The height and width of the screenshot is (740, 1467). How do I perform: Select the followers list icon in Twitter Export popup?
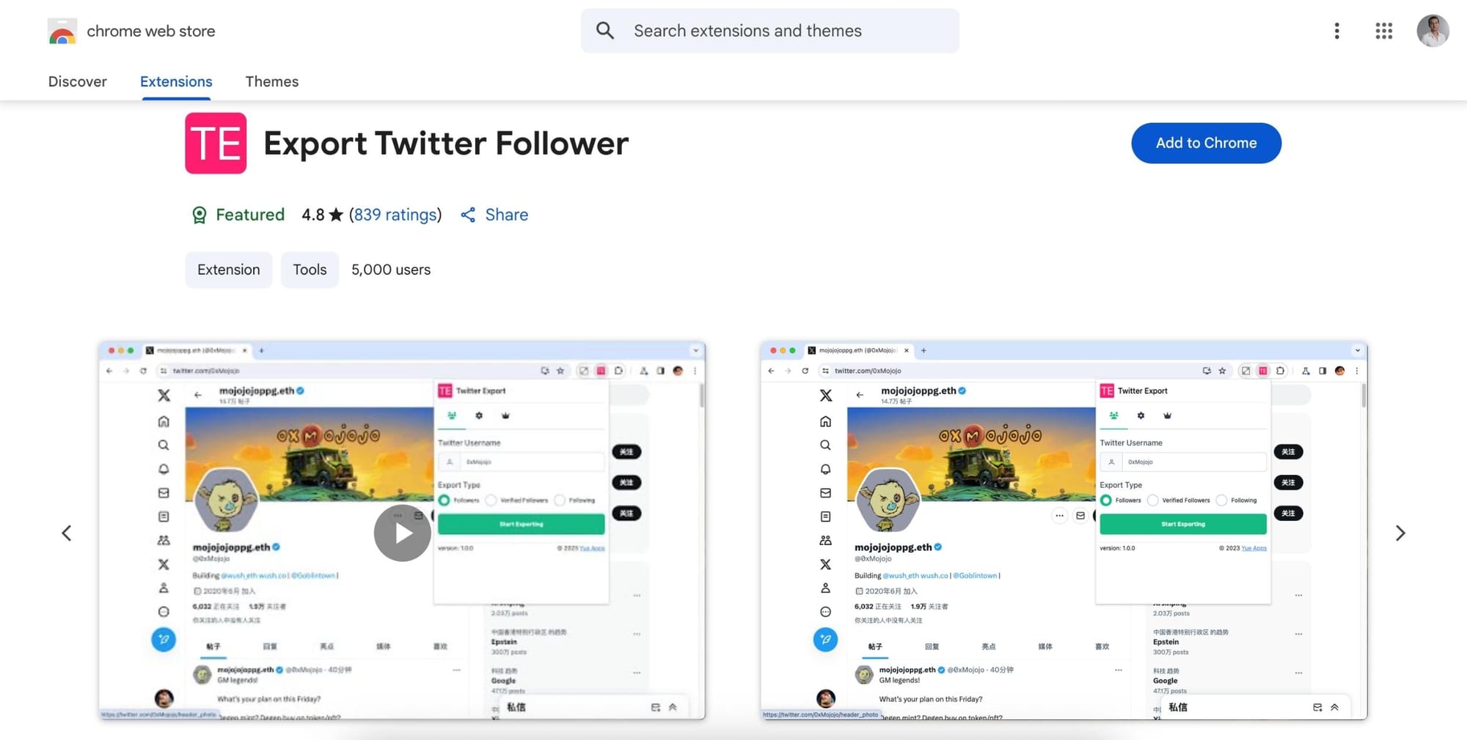(x=452, y=415)
